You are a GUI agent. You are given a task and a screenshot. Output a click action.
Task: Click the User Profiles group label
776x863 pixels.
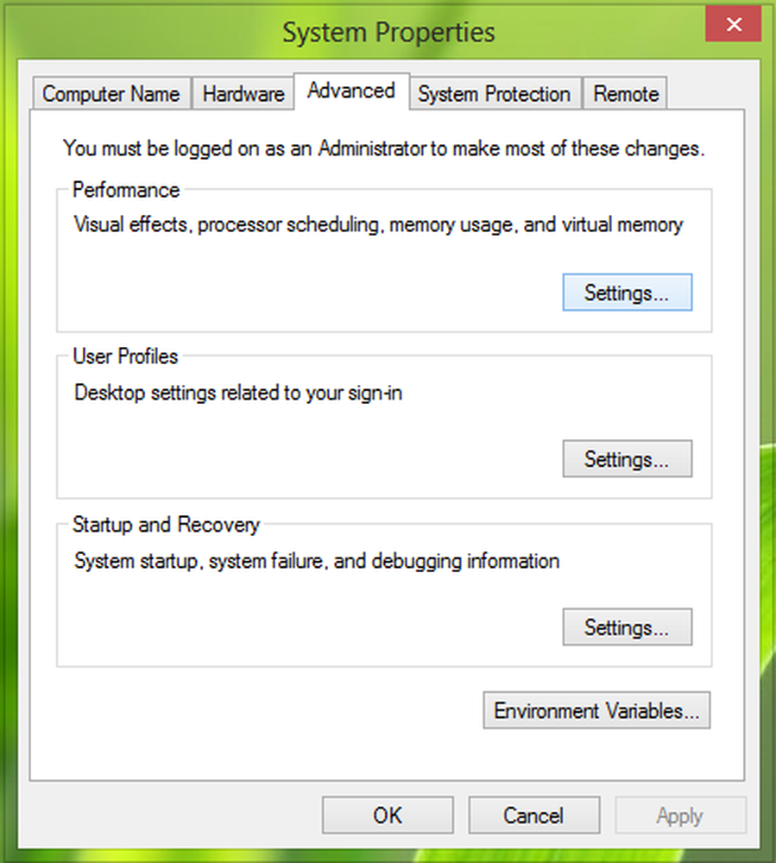click(x=125, y=356)
